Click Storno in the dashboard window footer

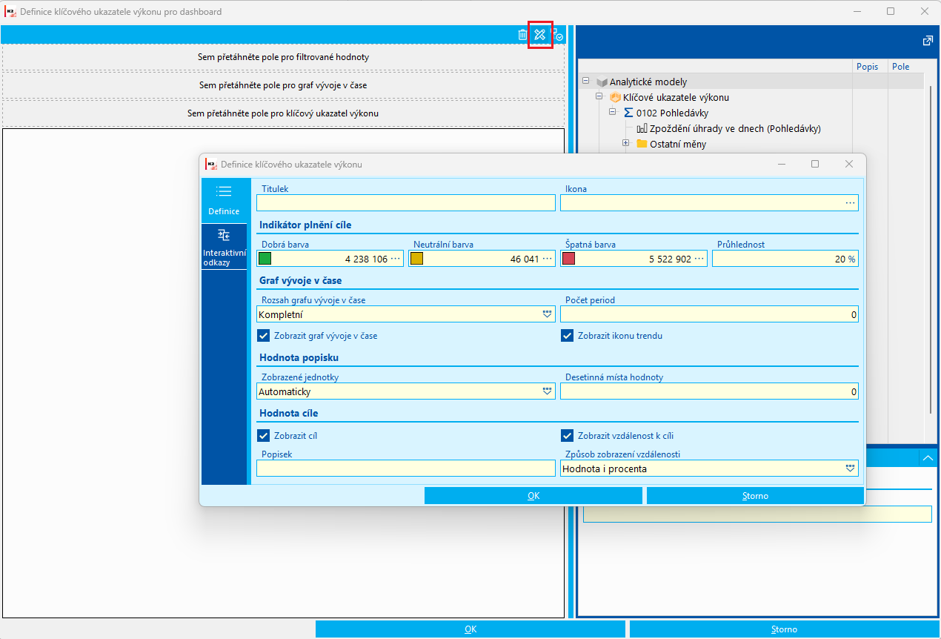pos(785,629)
